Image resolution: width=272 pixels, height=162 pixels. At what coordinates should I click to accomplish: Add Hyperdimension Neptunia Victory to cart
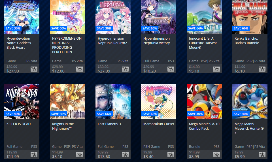point(171,69)
